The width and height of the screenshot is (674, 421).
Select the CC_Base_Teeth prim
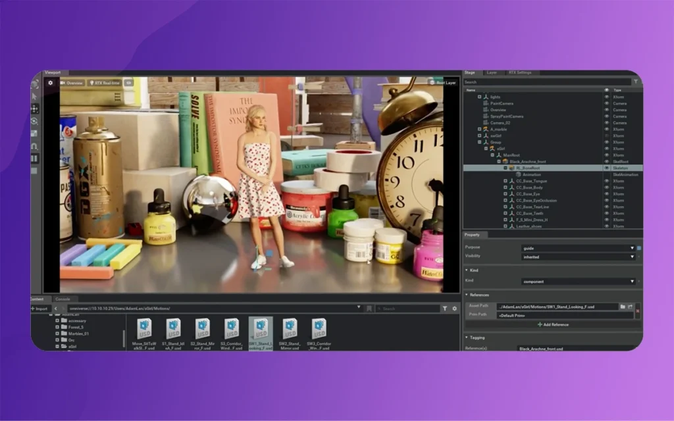[x=530, y=213]
